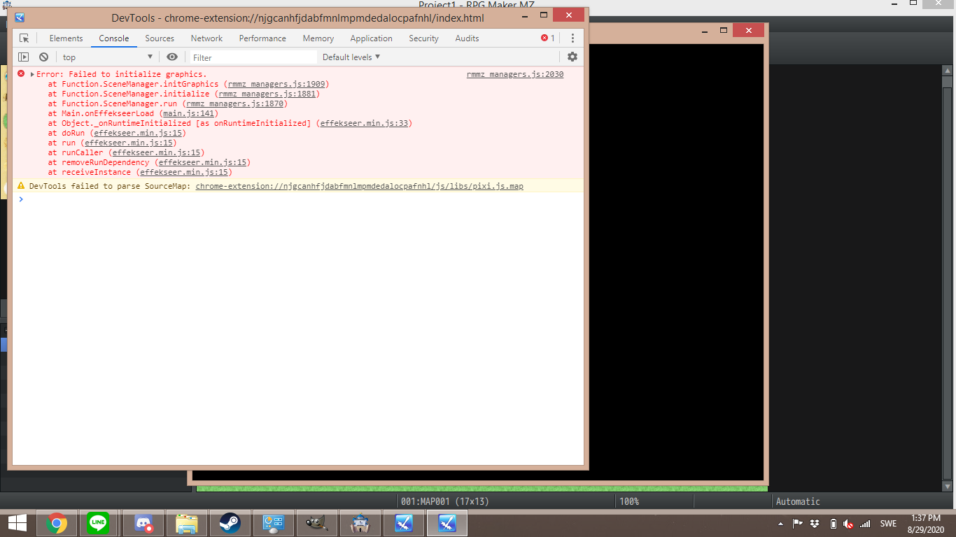Open the JavaScript context 'top' dropdown
The height and width of the screenshot is (537, 956).
tap(108, 57)
